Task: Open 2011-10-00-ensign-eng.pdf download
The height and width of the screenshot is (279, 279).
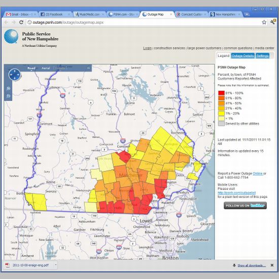Action: pos(30,265)
